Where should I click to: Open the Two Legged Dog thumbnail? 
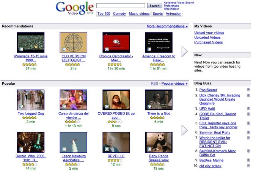click(x=31, y=100)
